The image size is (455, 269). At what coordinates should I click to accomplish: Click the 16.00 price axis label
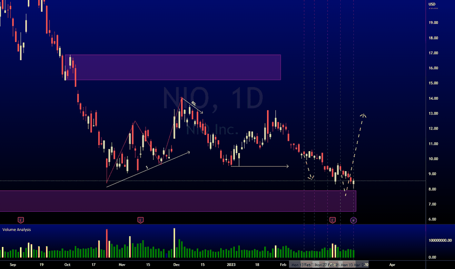[433, 68]
